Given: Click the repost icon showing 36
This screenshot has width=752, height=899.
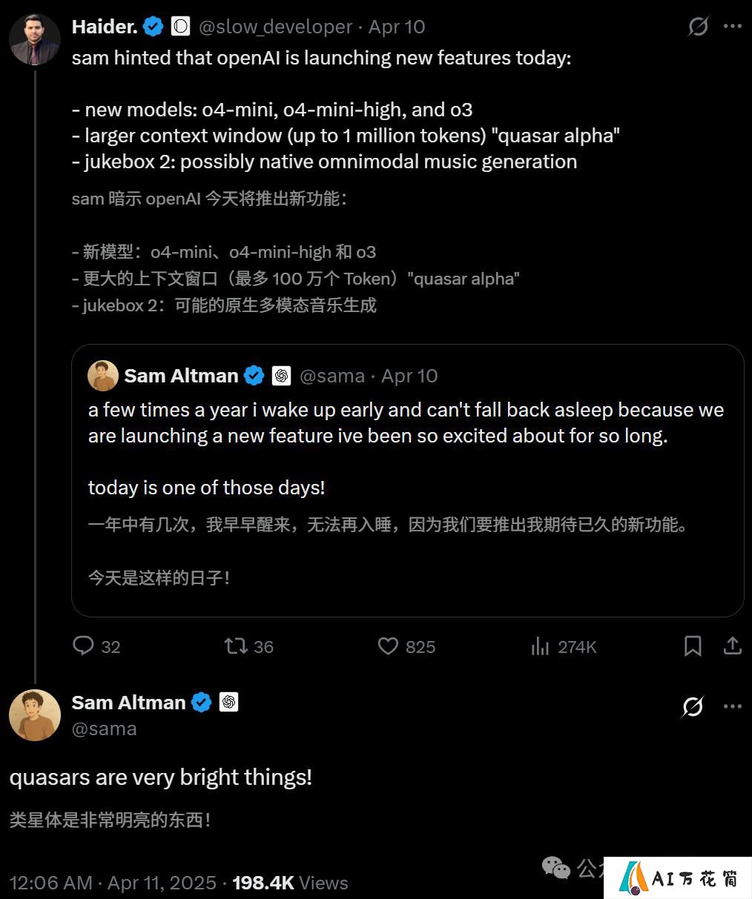Looking at the screenshot, I should click(x=236, y=646).
